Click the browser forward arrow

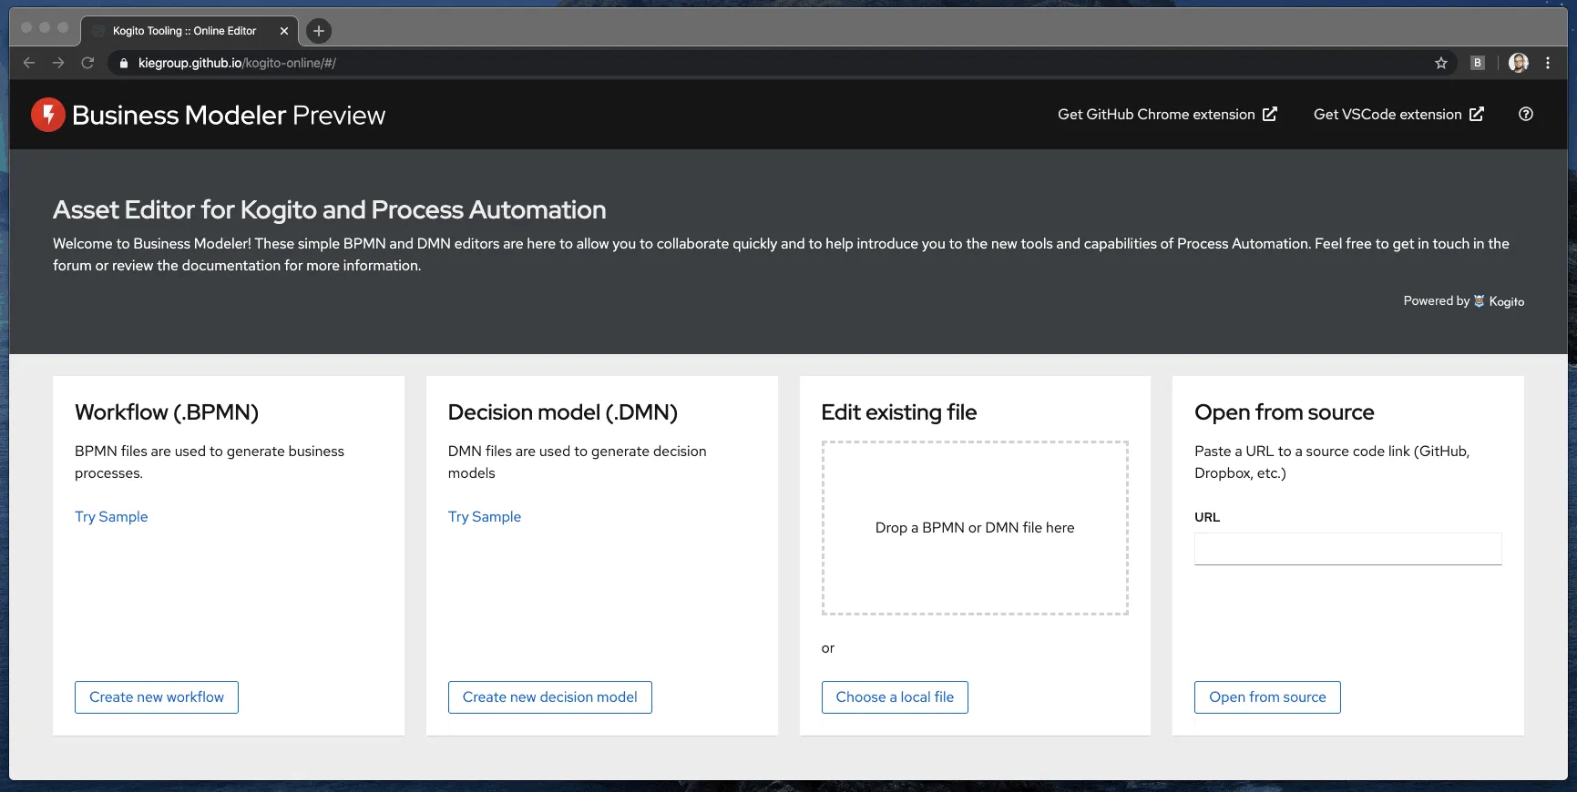click(58, 63)
